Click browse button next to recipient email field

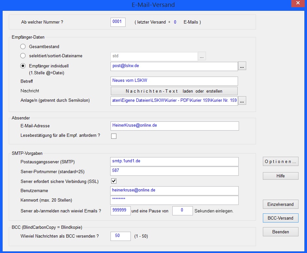242,66
